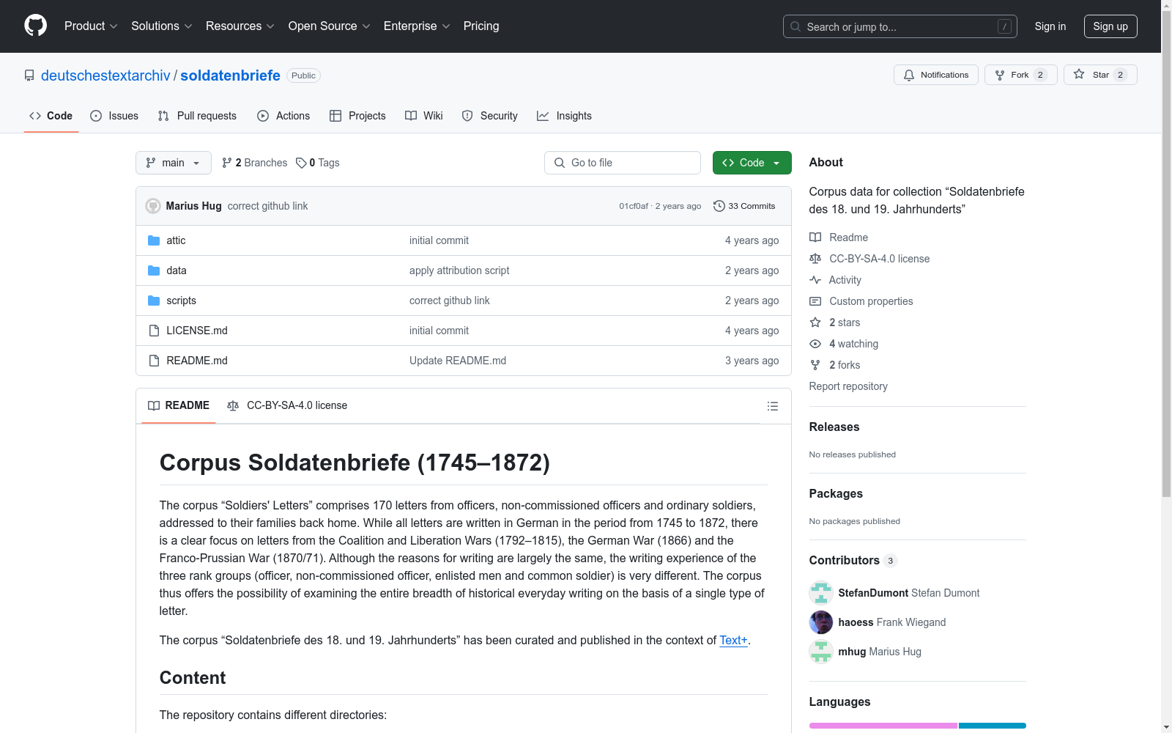Click the Custom properties note icon
The height and width of the screenshot is (733, 1172).
tap(815, 301)
